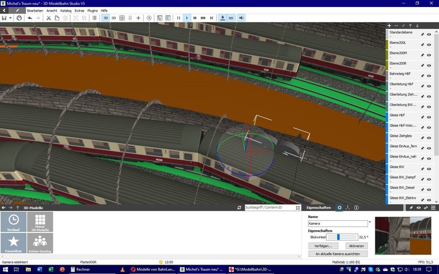Toggle visibility of Gleise Hbf layer
Screen dimensions: 439x274
pyautogui.click(x=429, y=117)
